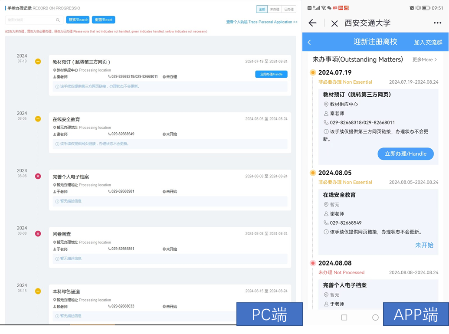Click person icon beside 秦老师 on PC
Screen dimensions: 449x334
(54, 77)
